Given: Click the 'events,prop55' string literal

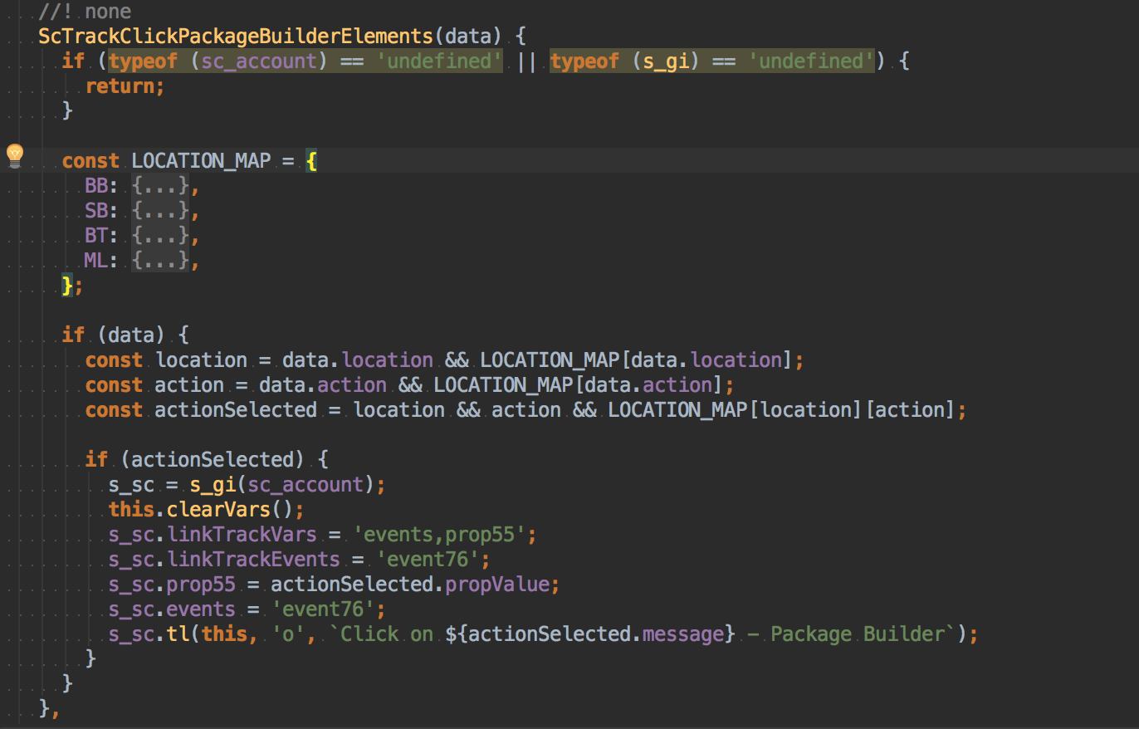Looking at the screenshot, I should [440, 535].
